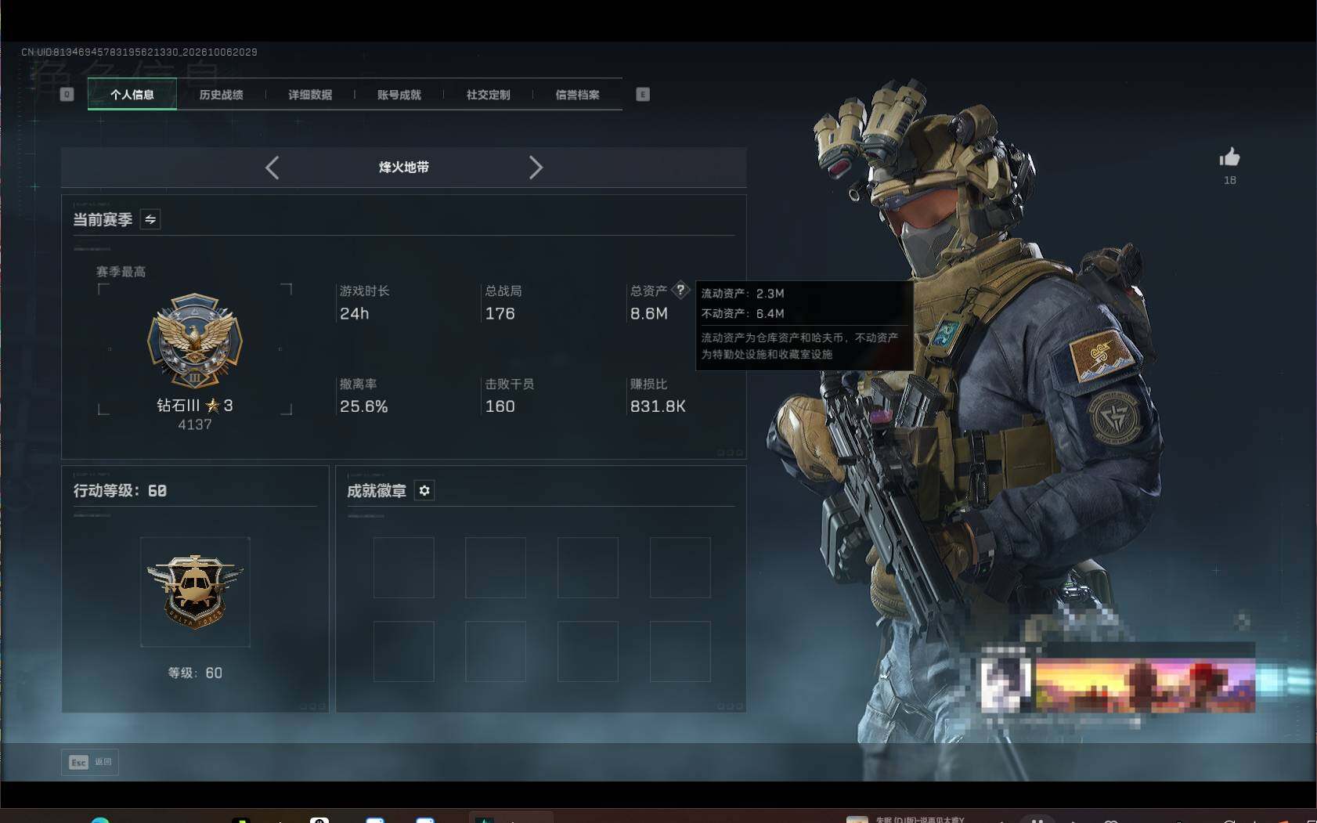
Task: Switch to the 账号成就 tab
Action: point(399,95)
